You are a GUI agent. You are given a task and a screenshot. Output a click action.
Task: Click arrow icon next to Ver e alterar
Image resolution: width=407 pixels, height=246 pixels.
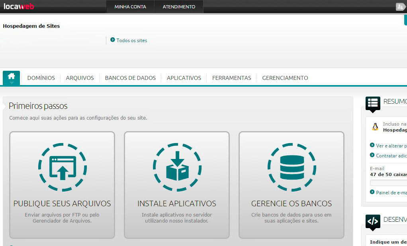[x=372, y=145]
